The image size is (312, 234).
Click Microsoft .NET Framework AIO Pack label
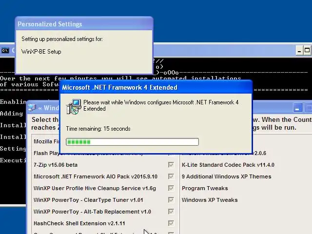pos(96,176)
